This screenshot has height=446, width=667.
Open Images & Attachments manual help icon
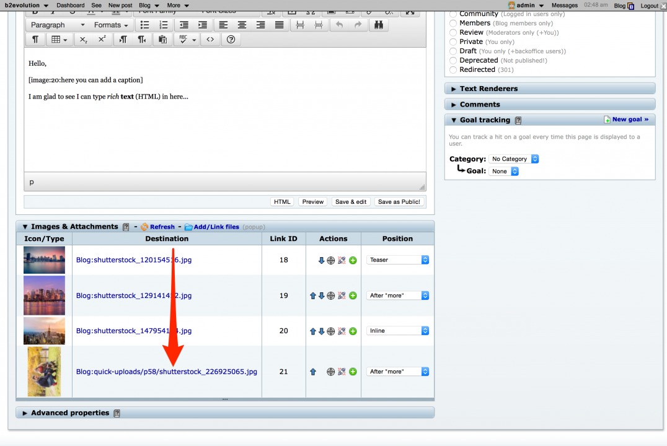click(126, 227)
